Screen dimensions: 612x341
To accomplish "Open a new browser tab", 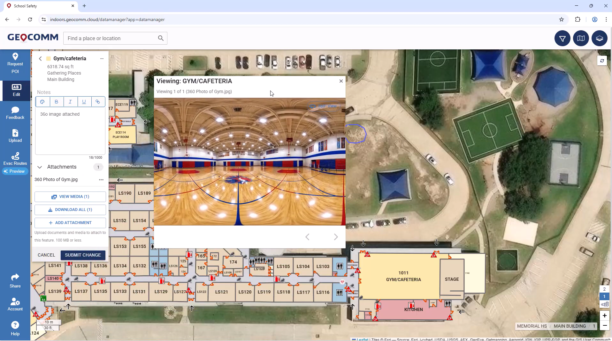I will [84, 6].
